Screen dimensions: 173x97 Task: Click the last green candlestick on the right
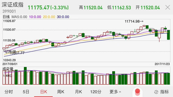click(x=168, y=35)
